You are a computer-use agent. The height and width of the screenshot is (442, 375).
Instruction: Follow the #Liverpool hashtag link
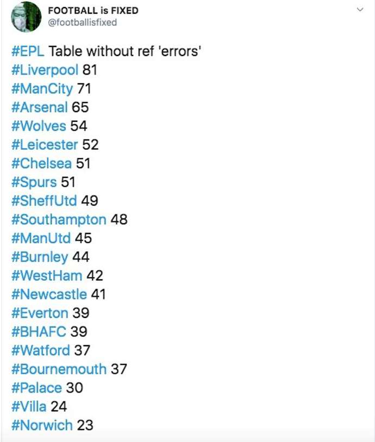coord(45,70)
